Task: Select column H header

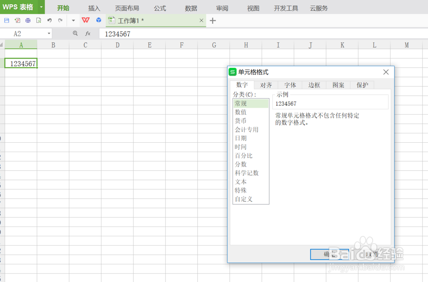Action: click(x=246, y=45)
